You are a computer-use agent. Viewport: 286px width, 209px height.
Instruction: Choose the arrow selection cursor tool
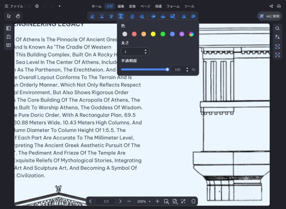click(x=9, y=16)
